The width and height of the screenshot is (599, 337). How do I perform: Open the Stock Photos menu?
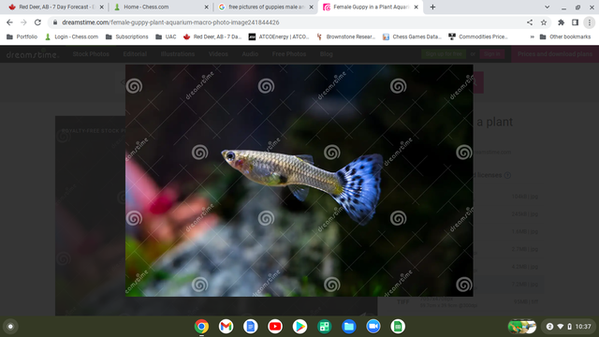click(91, 54)
